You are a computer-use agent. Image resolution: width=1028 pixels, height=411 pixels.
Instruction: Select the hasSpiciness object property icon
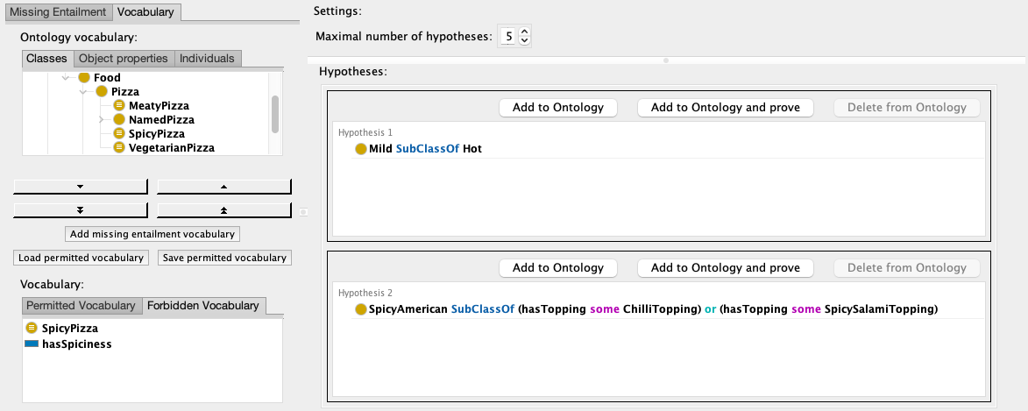(x=32, y=344)
